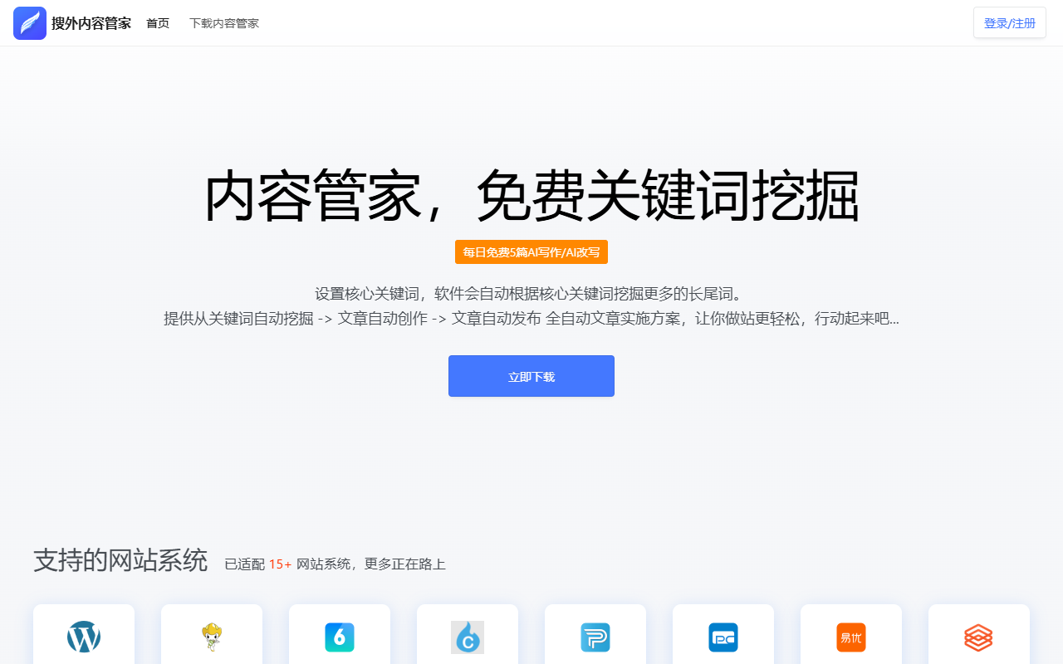The height and width of the screenshot is (664, 1063).
Task: Click the blue-green number 6 icon
Action: 340,637
